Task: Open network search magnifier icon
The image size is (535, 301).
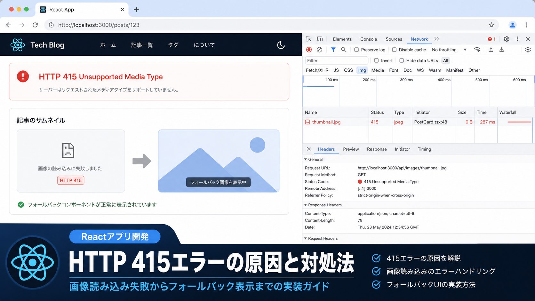Action: (x=344, y=50)
